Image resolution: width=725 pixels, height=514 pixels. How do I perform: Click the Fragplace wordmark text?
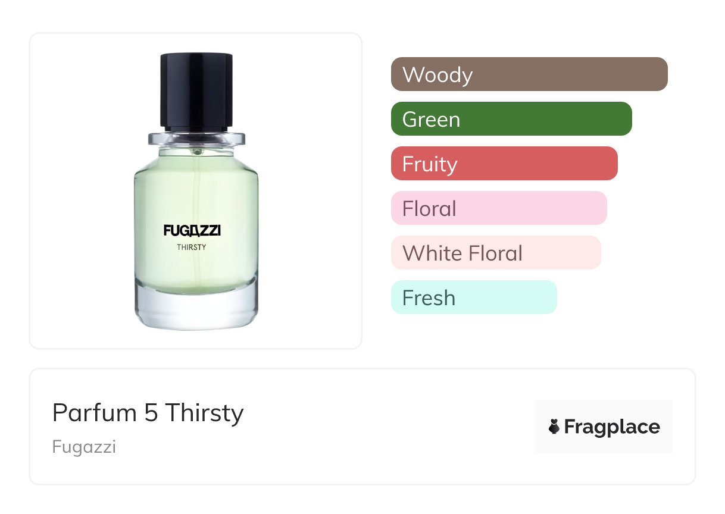611,427
